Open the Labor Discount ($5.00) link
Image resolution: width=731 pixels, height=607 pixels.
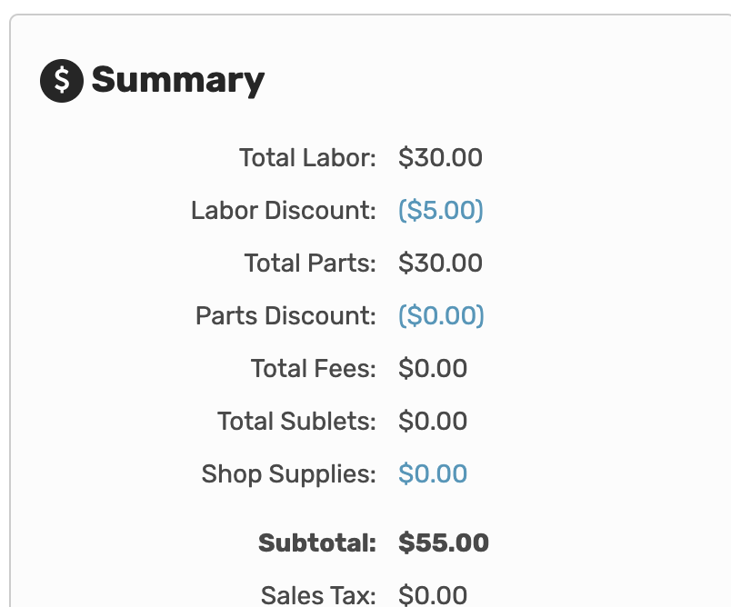441,210
